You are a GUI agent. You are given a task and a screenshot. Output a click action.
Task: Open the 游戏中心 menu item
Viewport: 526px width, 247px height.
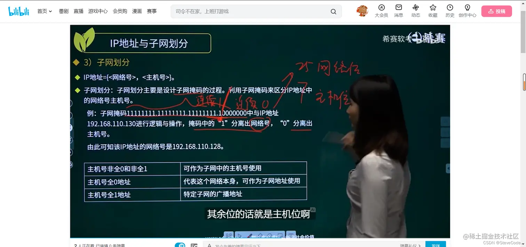click(x=97, y=11)
